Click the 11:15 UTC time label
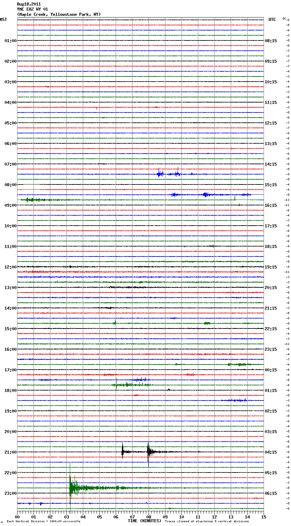The image size is (291, 526). [271, 103]
